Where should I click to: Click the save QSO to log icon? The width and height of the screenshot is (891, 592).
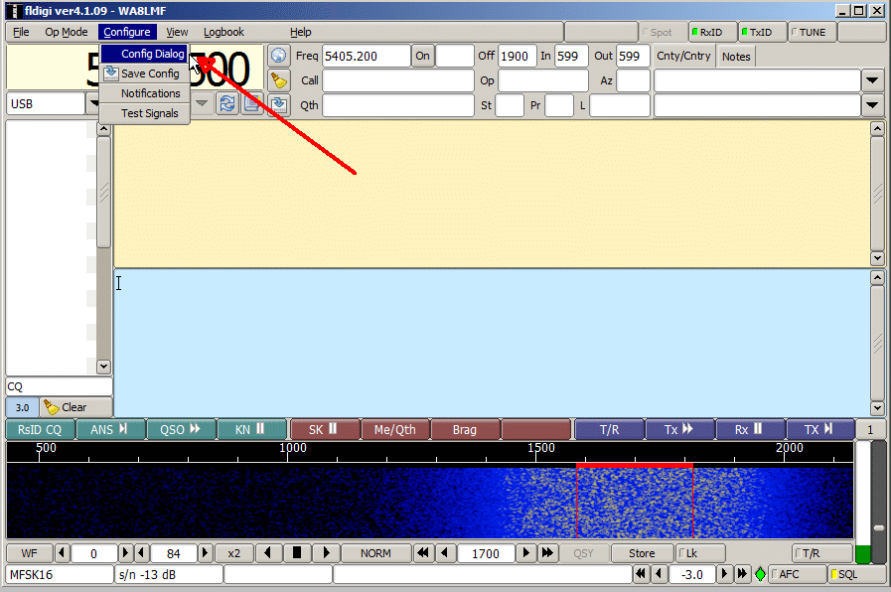(278, 104)
